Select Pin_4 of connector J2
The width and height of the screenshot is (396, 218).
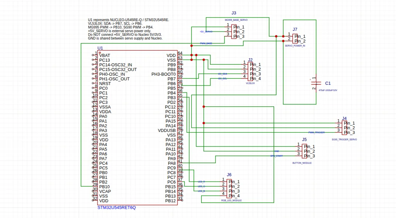pos(255,79)
